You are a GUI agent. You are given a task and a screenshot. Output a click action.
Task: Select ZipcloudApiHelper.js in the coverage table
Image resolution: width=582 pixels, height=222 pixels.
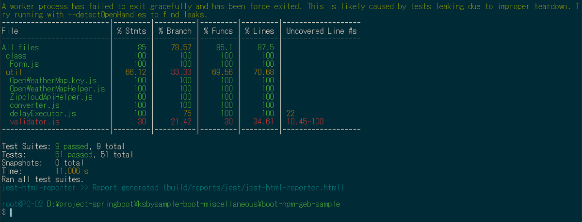(x=51, y=97)
